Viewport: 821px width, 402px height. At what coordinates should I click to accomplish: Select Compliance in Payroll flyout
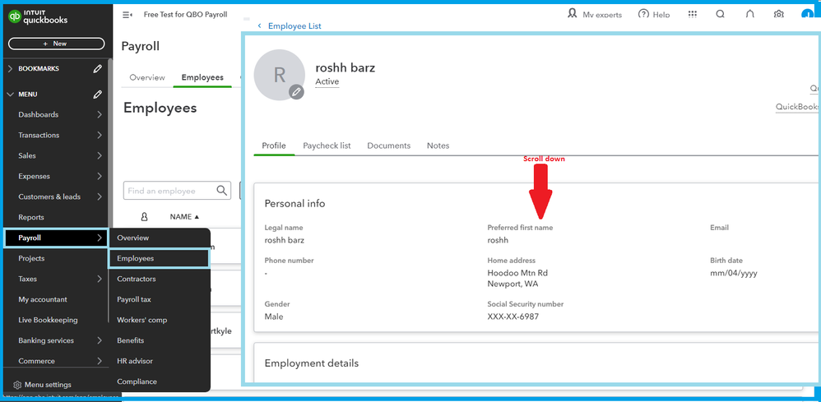pyautogui.click(x=137, y=381)
